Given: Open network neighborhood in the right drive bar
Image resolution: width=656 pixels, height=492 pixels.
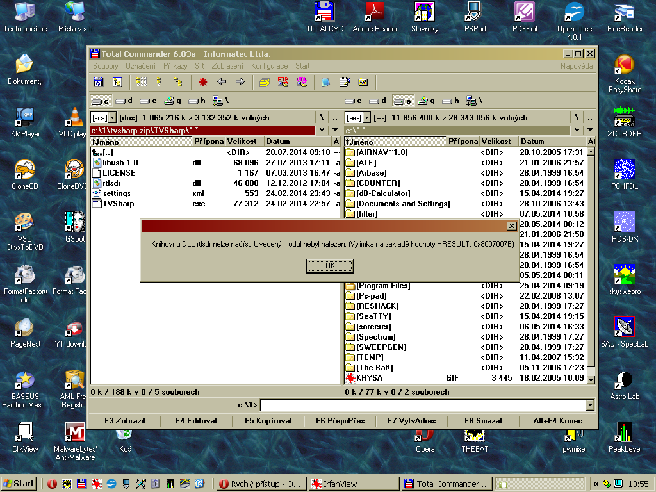Looking at the screenshot, I should (475, 101).
